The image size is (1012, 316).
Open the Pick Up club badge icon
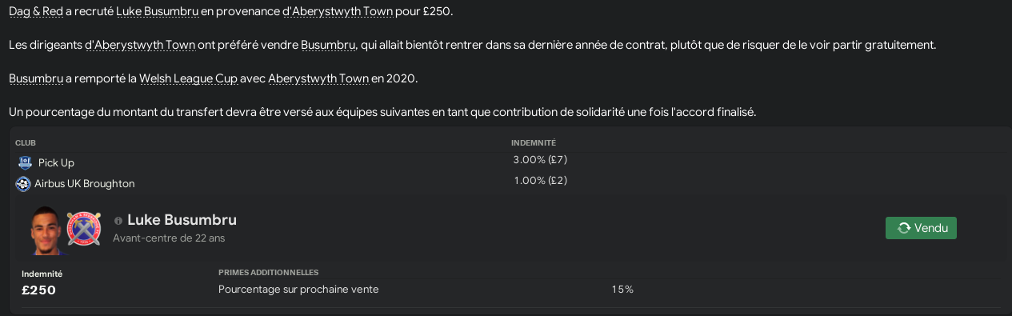point(24,162)
